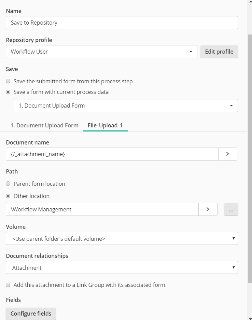
Task: Expand the Document Upload Form dropdown
Action: (126, 106)
